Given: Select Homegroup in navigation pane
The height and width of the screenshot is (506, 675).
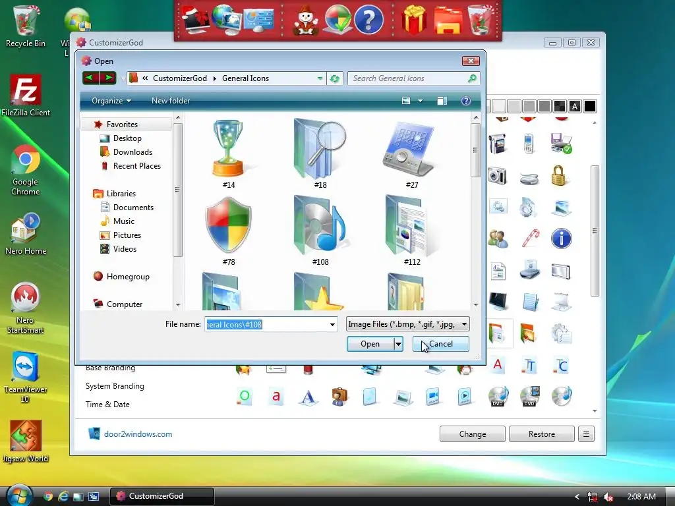Looking at the screenshot, I should pos(128,277).
